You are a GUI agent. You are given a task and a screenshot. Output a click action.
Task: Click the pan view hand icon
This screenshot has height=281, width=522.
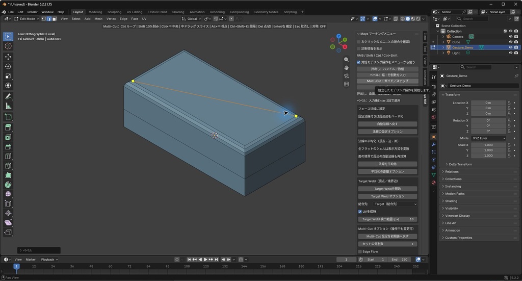pyautogui.click(x=346, y=68)
